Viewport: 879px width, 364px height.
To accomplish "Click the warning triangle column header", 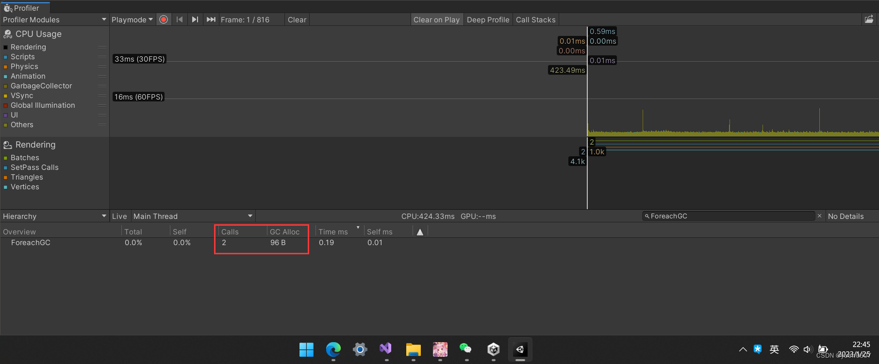I will 420,232.
